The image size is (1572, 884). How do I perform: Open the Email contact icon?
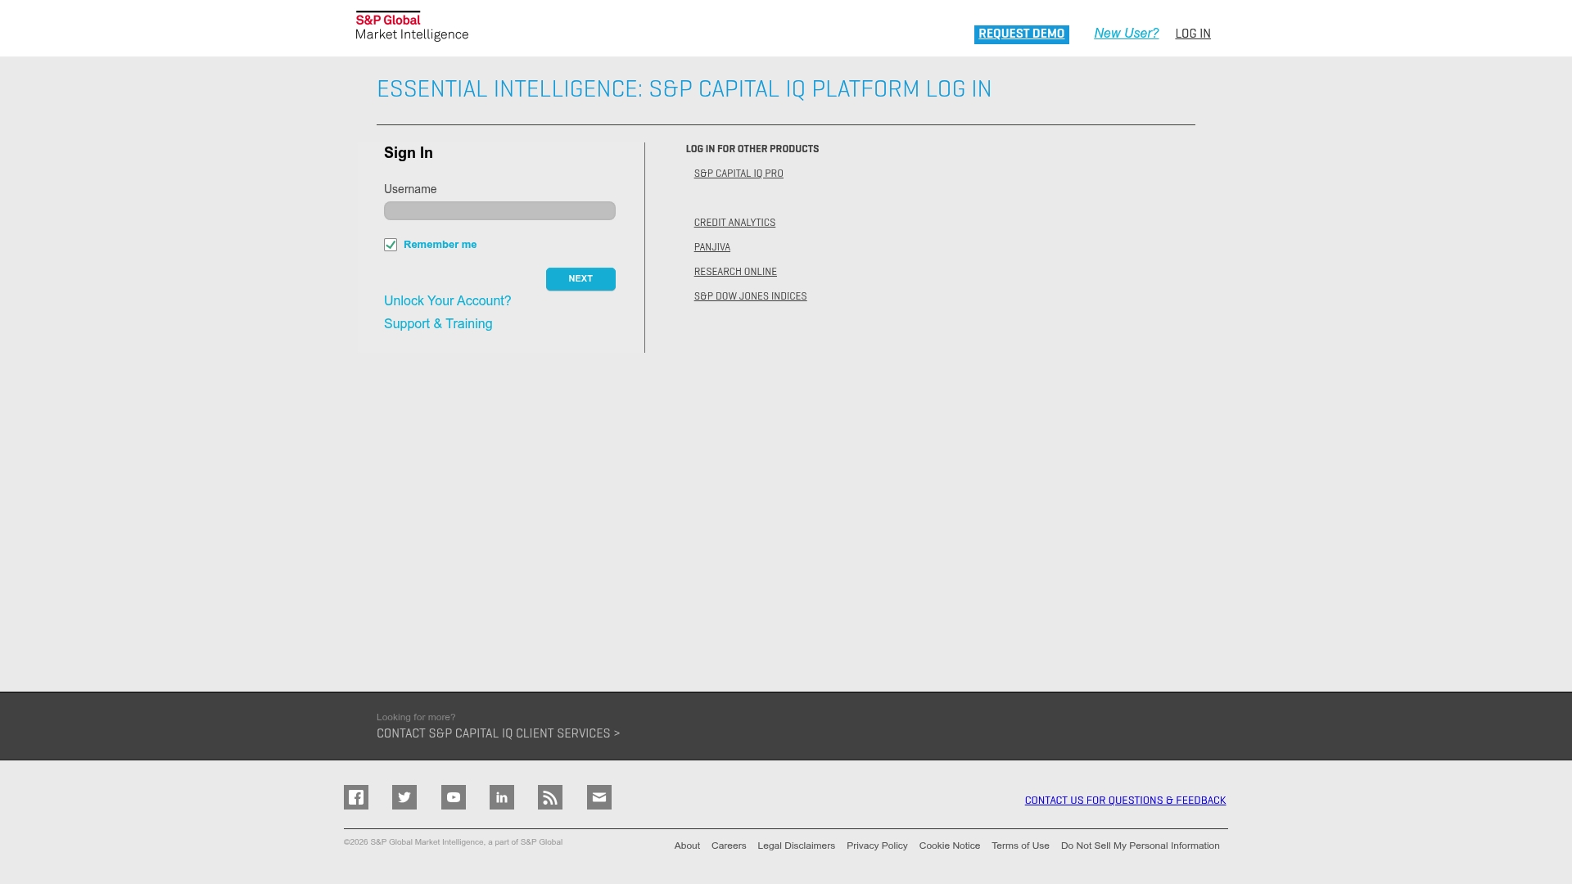pos(599,796)
